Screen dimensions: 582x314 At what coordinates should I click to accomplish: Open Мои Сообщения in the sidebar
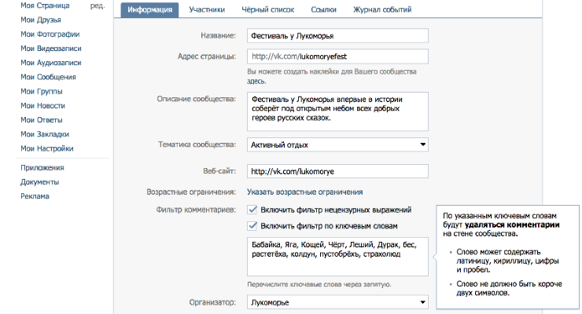click(x=48, y=77)
